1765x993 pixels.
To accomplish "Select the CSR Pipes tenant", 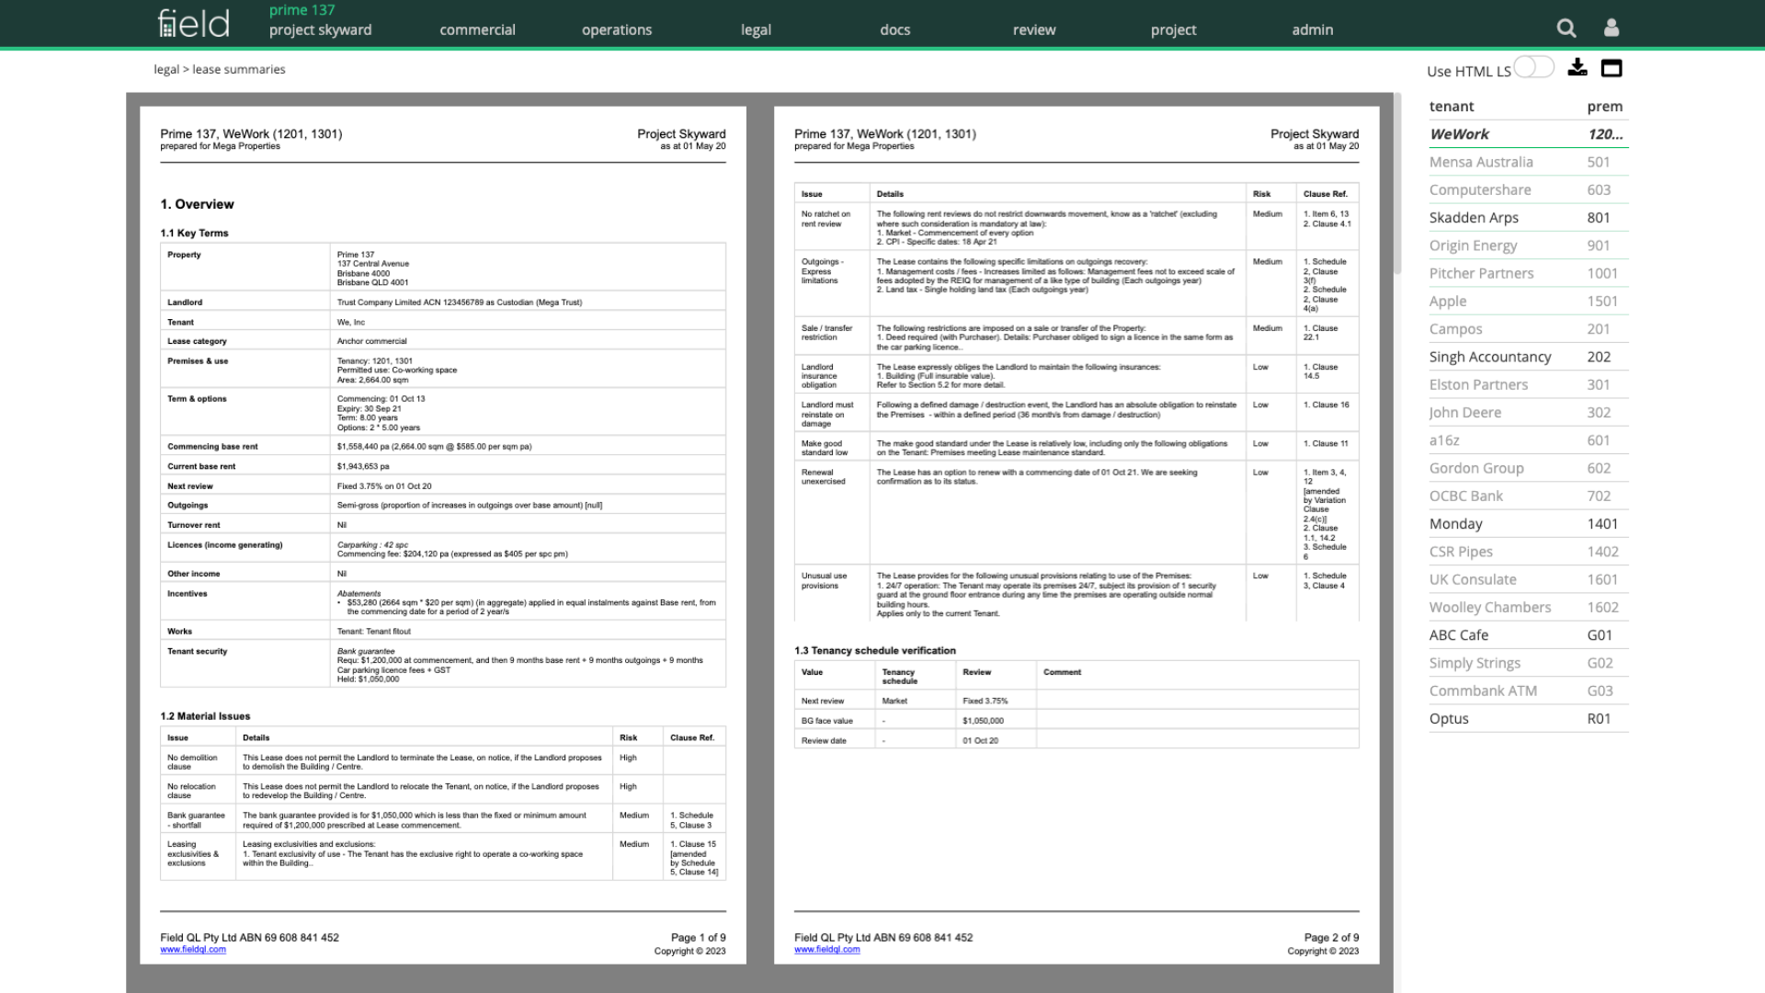I will tap(1528, 551).
